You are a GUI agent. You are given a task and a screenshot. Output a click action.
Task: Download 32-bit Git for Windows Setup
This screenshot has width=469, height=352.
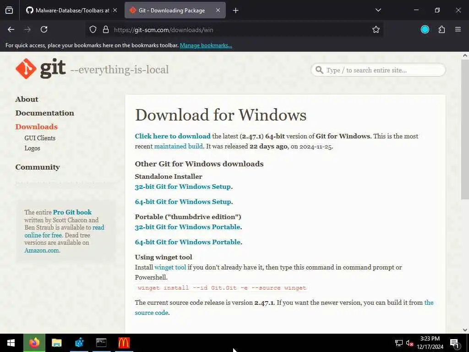183,187
